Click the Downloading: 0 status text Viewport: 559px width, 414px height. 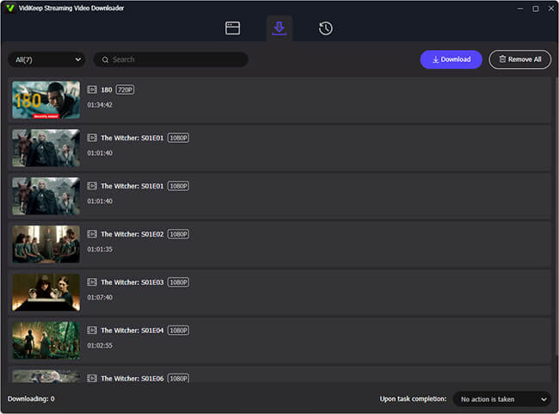pyautogui.click(x=31, y=399)
